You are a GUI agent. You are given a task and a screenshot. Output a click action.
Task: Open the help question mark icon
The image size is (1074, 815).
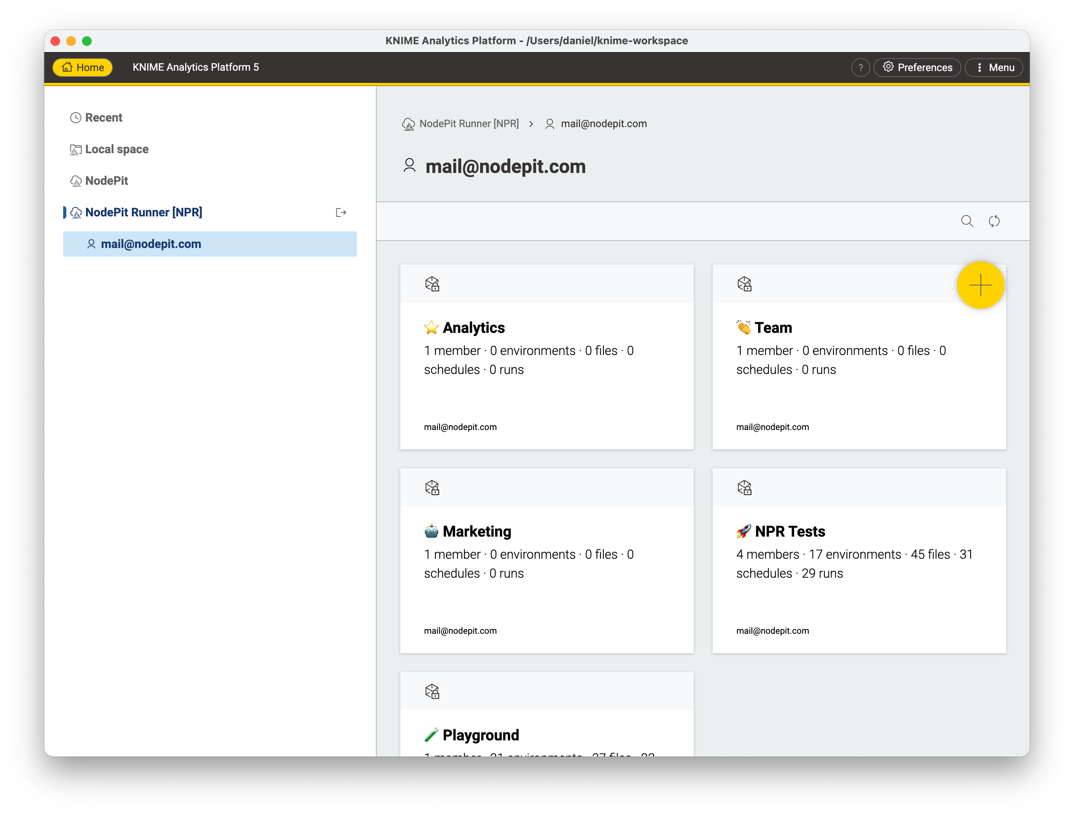(860, 67)
